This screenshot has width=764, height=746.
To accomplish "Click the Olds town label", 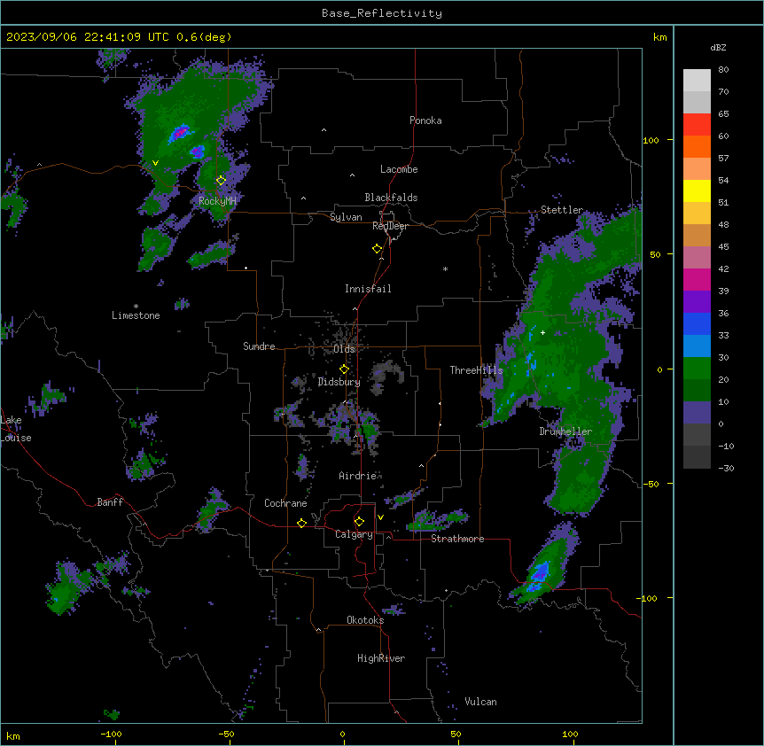I will [x=344, y=349].
